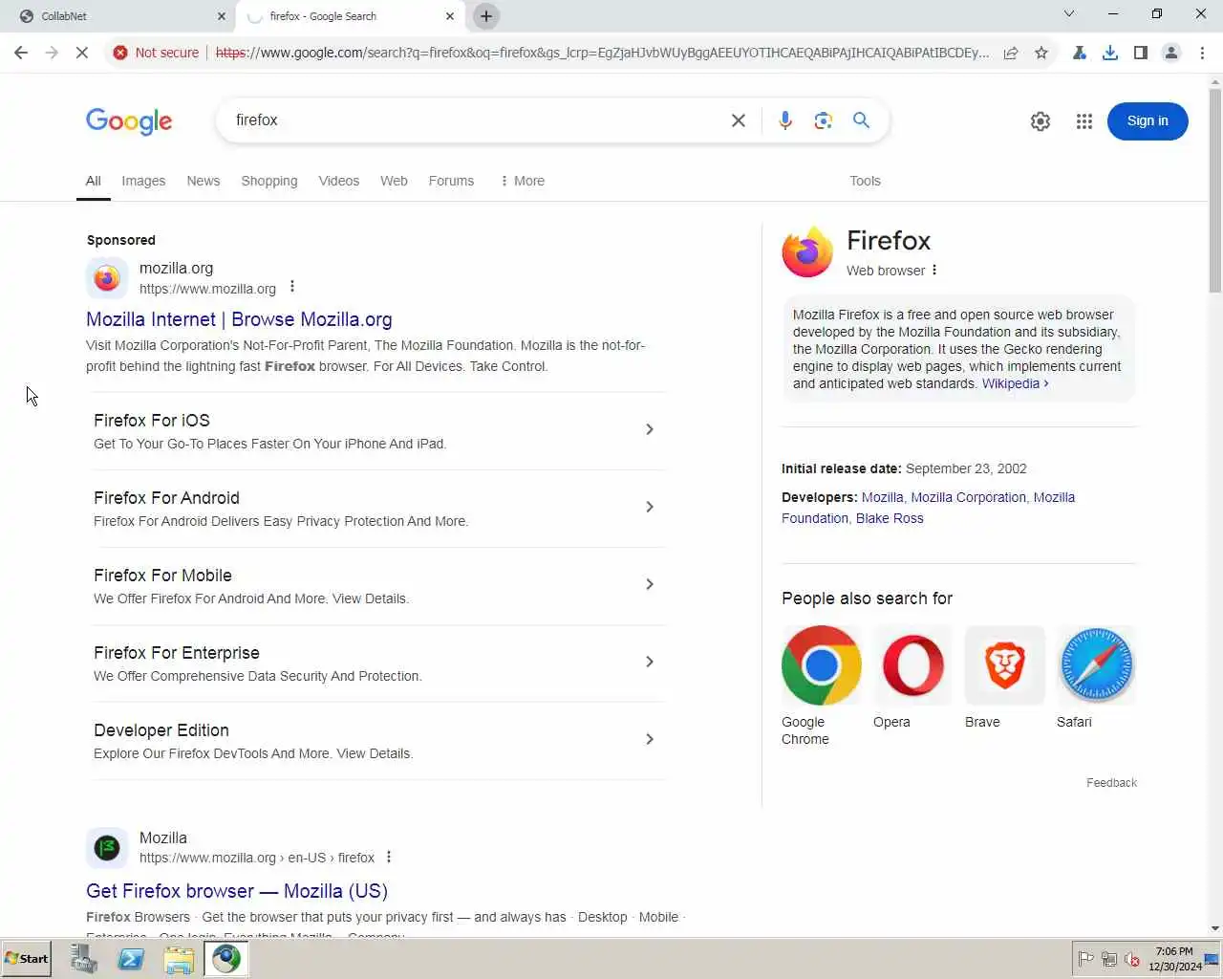Bookmark this tab with star icon
This screenshot has width=1223, height=979.
coord(1041,53)
